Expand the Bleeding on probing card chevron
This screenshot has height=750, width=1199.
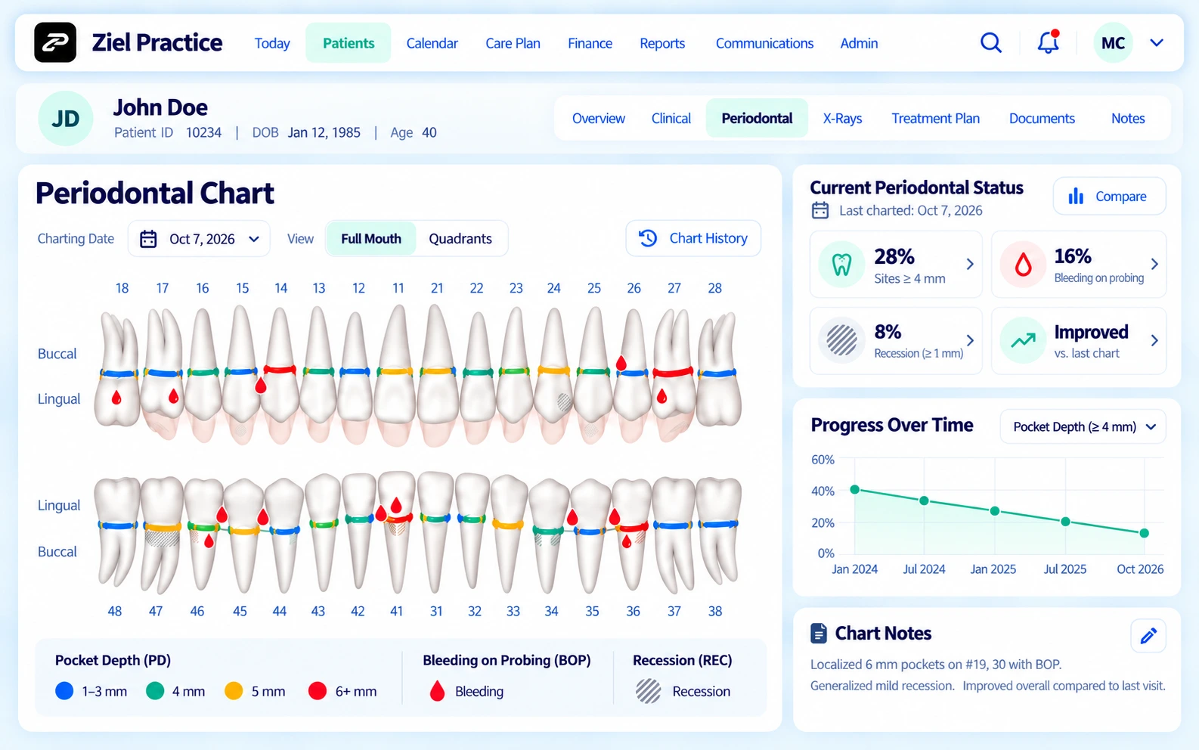point(1154,264)
